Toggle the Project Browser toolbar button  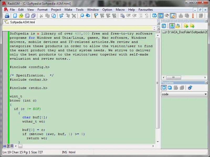[x=161, y=16]
